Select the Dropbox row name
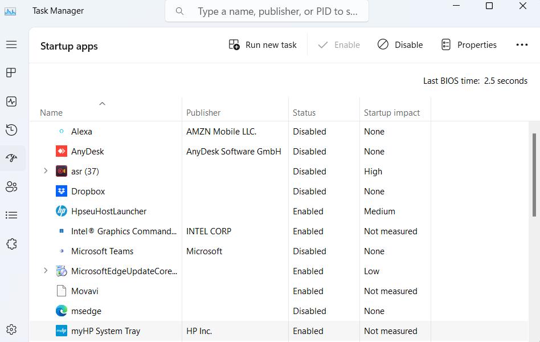The image size is (540, 342). tap(88, 192)
